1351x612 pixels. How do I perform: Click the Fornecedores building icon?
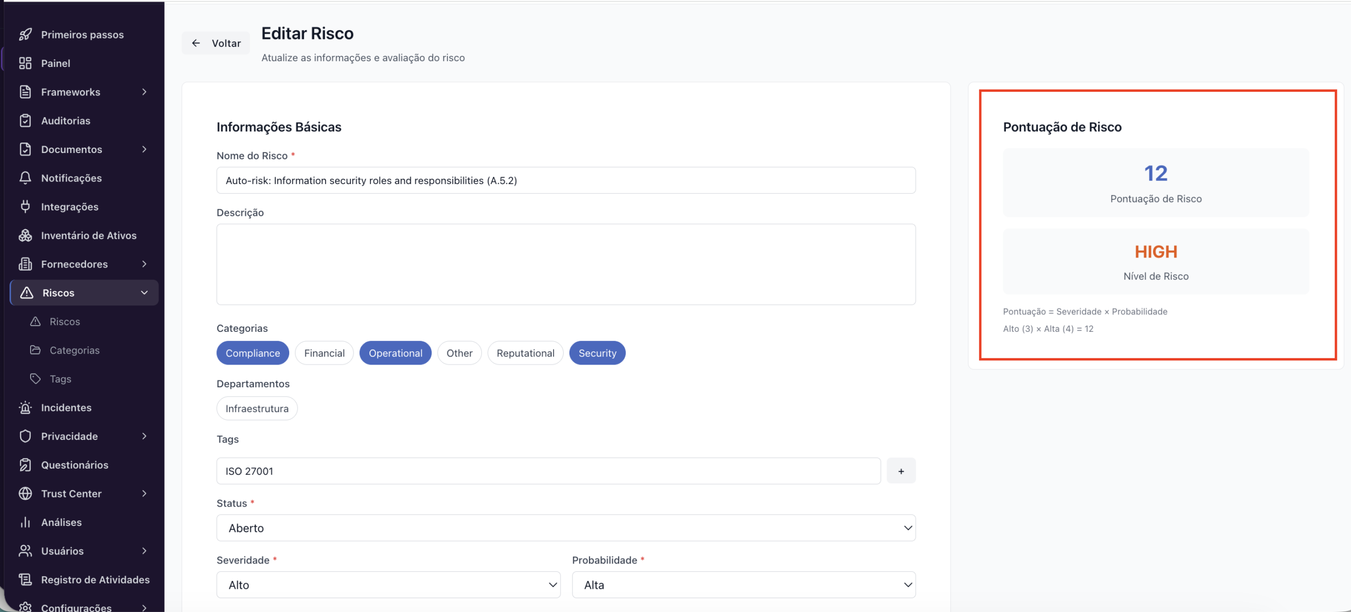[x=25, y=264]
